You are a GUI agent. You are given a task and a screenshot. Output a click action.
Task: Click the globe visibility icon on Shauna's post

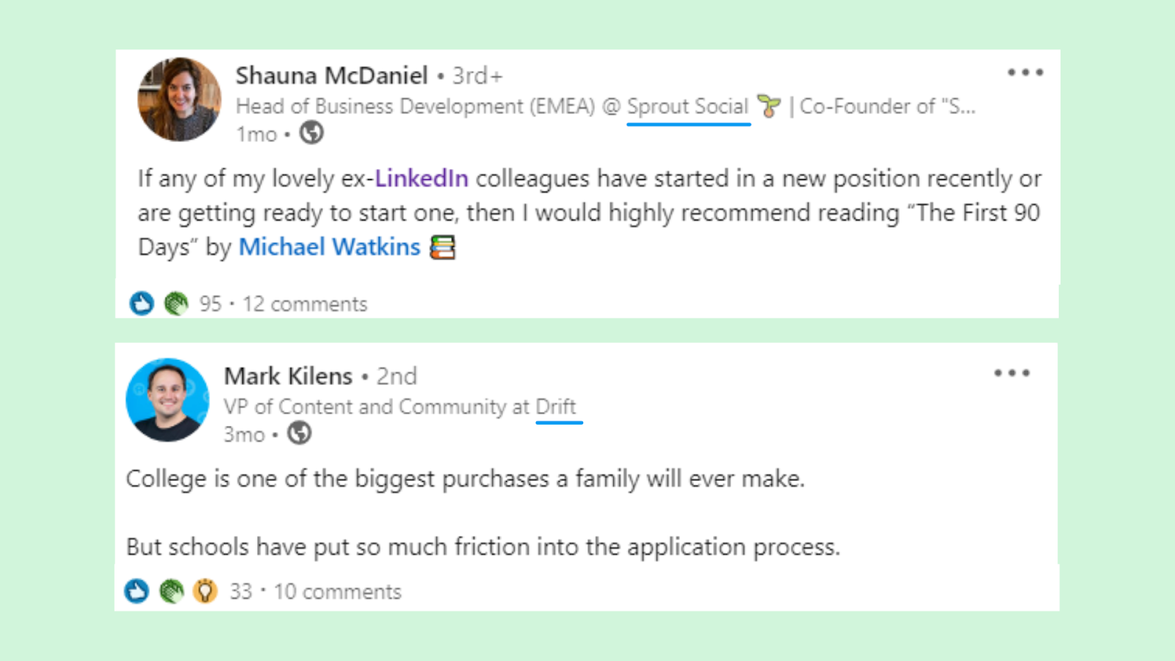311,133
